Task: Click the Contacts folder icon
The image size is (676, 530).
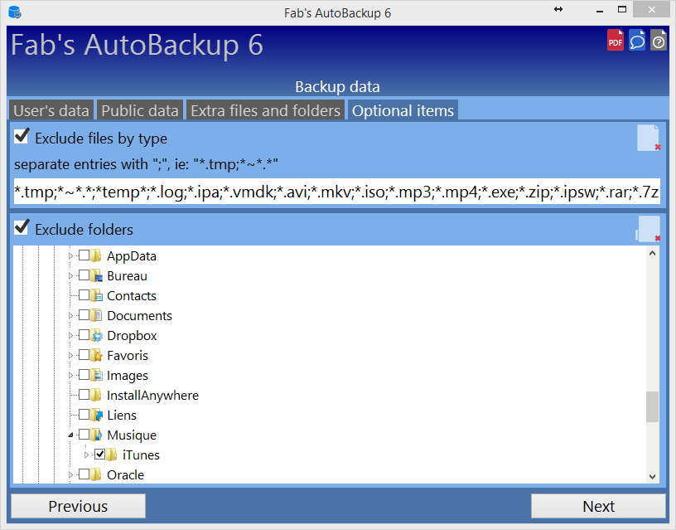Action: tap(96, 295)
